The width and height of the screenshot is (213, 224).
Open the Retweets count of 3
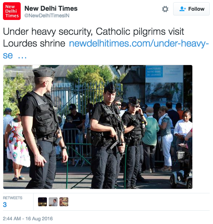[x=5, y=204]
